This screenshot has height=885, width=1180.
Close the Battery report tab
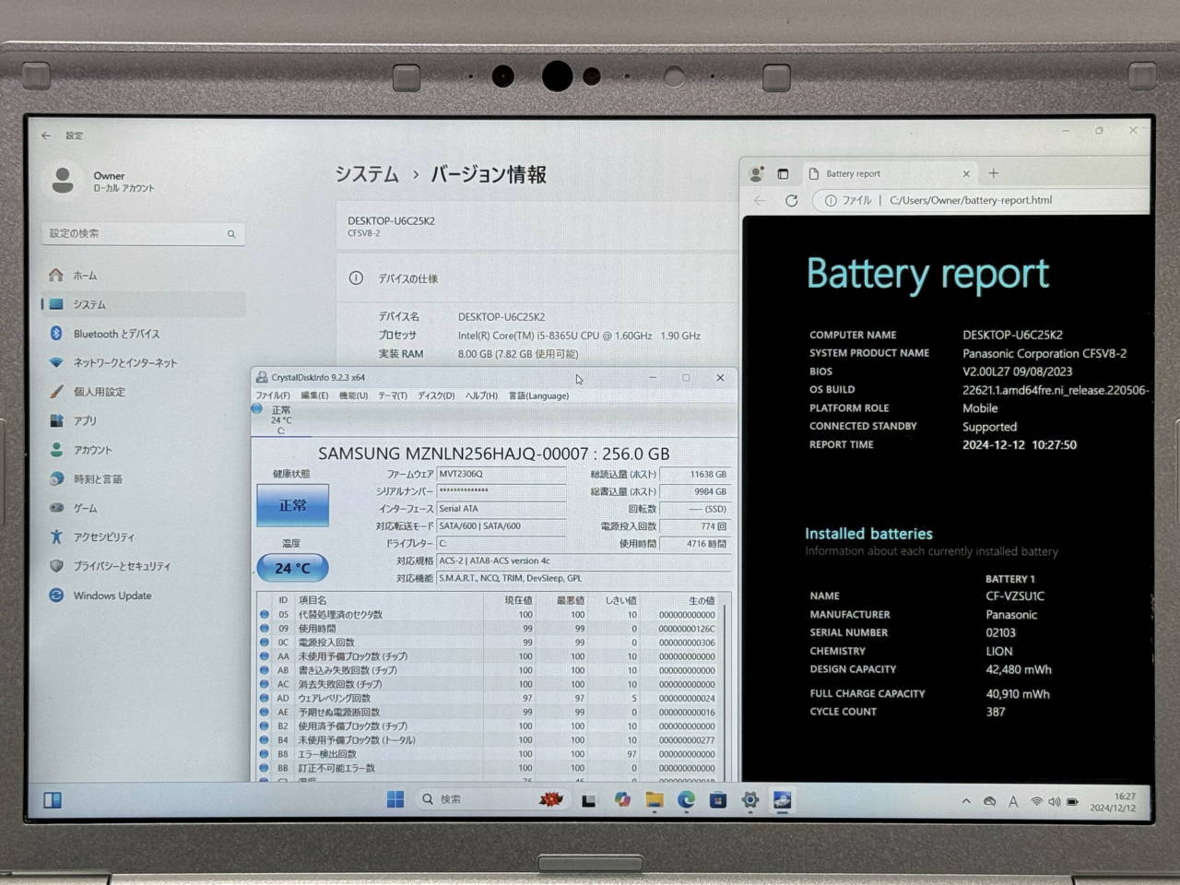point(966,173)
